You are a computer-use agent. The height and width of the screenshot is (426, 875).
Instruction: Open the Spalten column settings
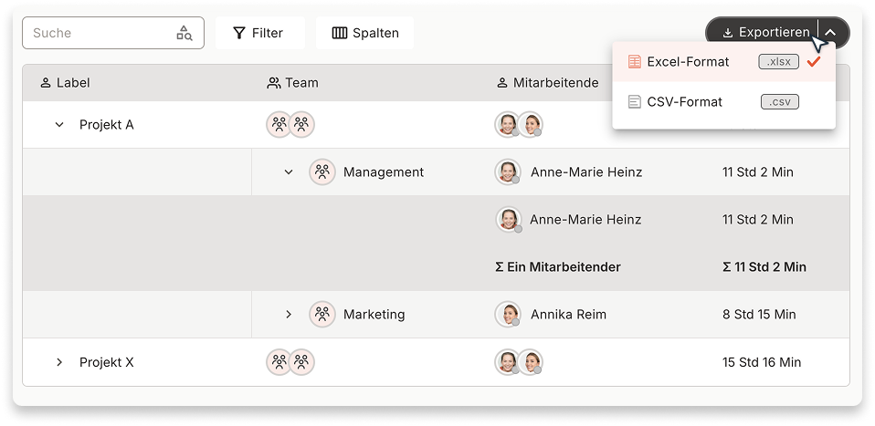click(x=365, y=33)
